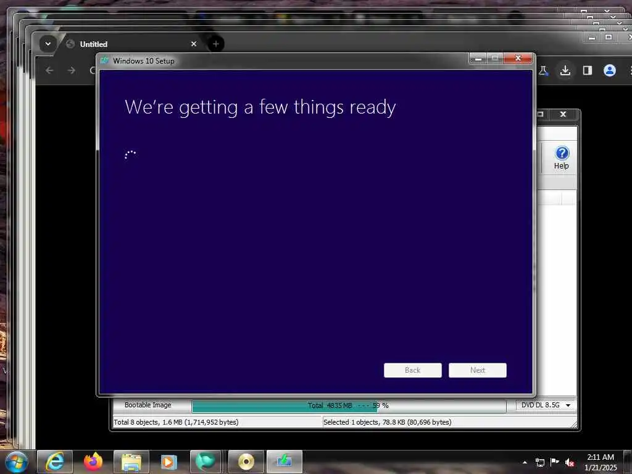
Task: Click 'Total 8 objects, 1.6 MB' status text
Action: [x=176, y=422]
